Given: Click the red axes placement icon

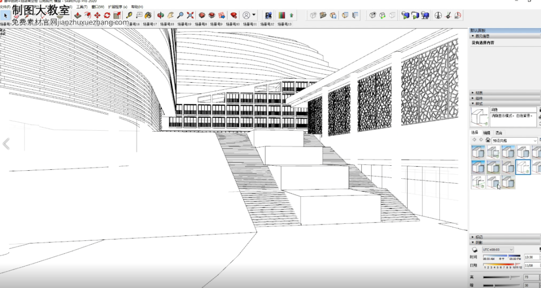Looking at the screenshot, I should tap(448, 15).
